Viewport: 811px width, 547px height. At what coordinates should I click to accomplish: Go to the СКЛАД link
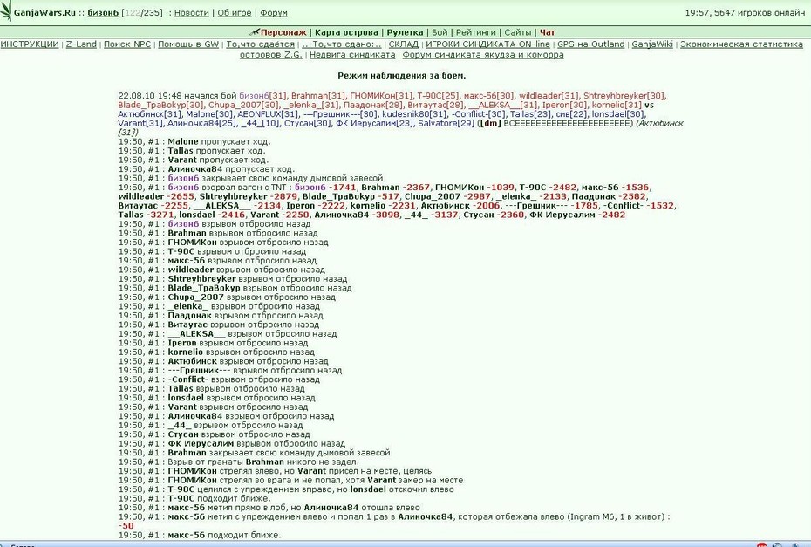(x=404, y=44)
